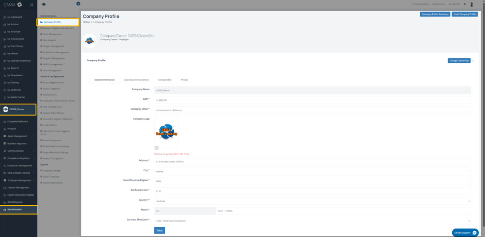Open Marketplace in the top header
This screenshot has height=237, width=485.
(x=438, y=4)
